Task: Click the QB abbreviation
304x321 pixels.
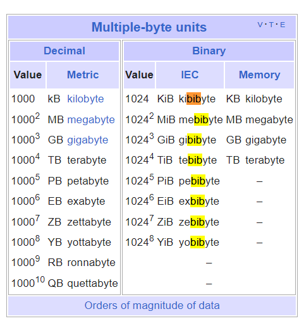Action: click(56, 284)
